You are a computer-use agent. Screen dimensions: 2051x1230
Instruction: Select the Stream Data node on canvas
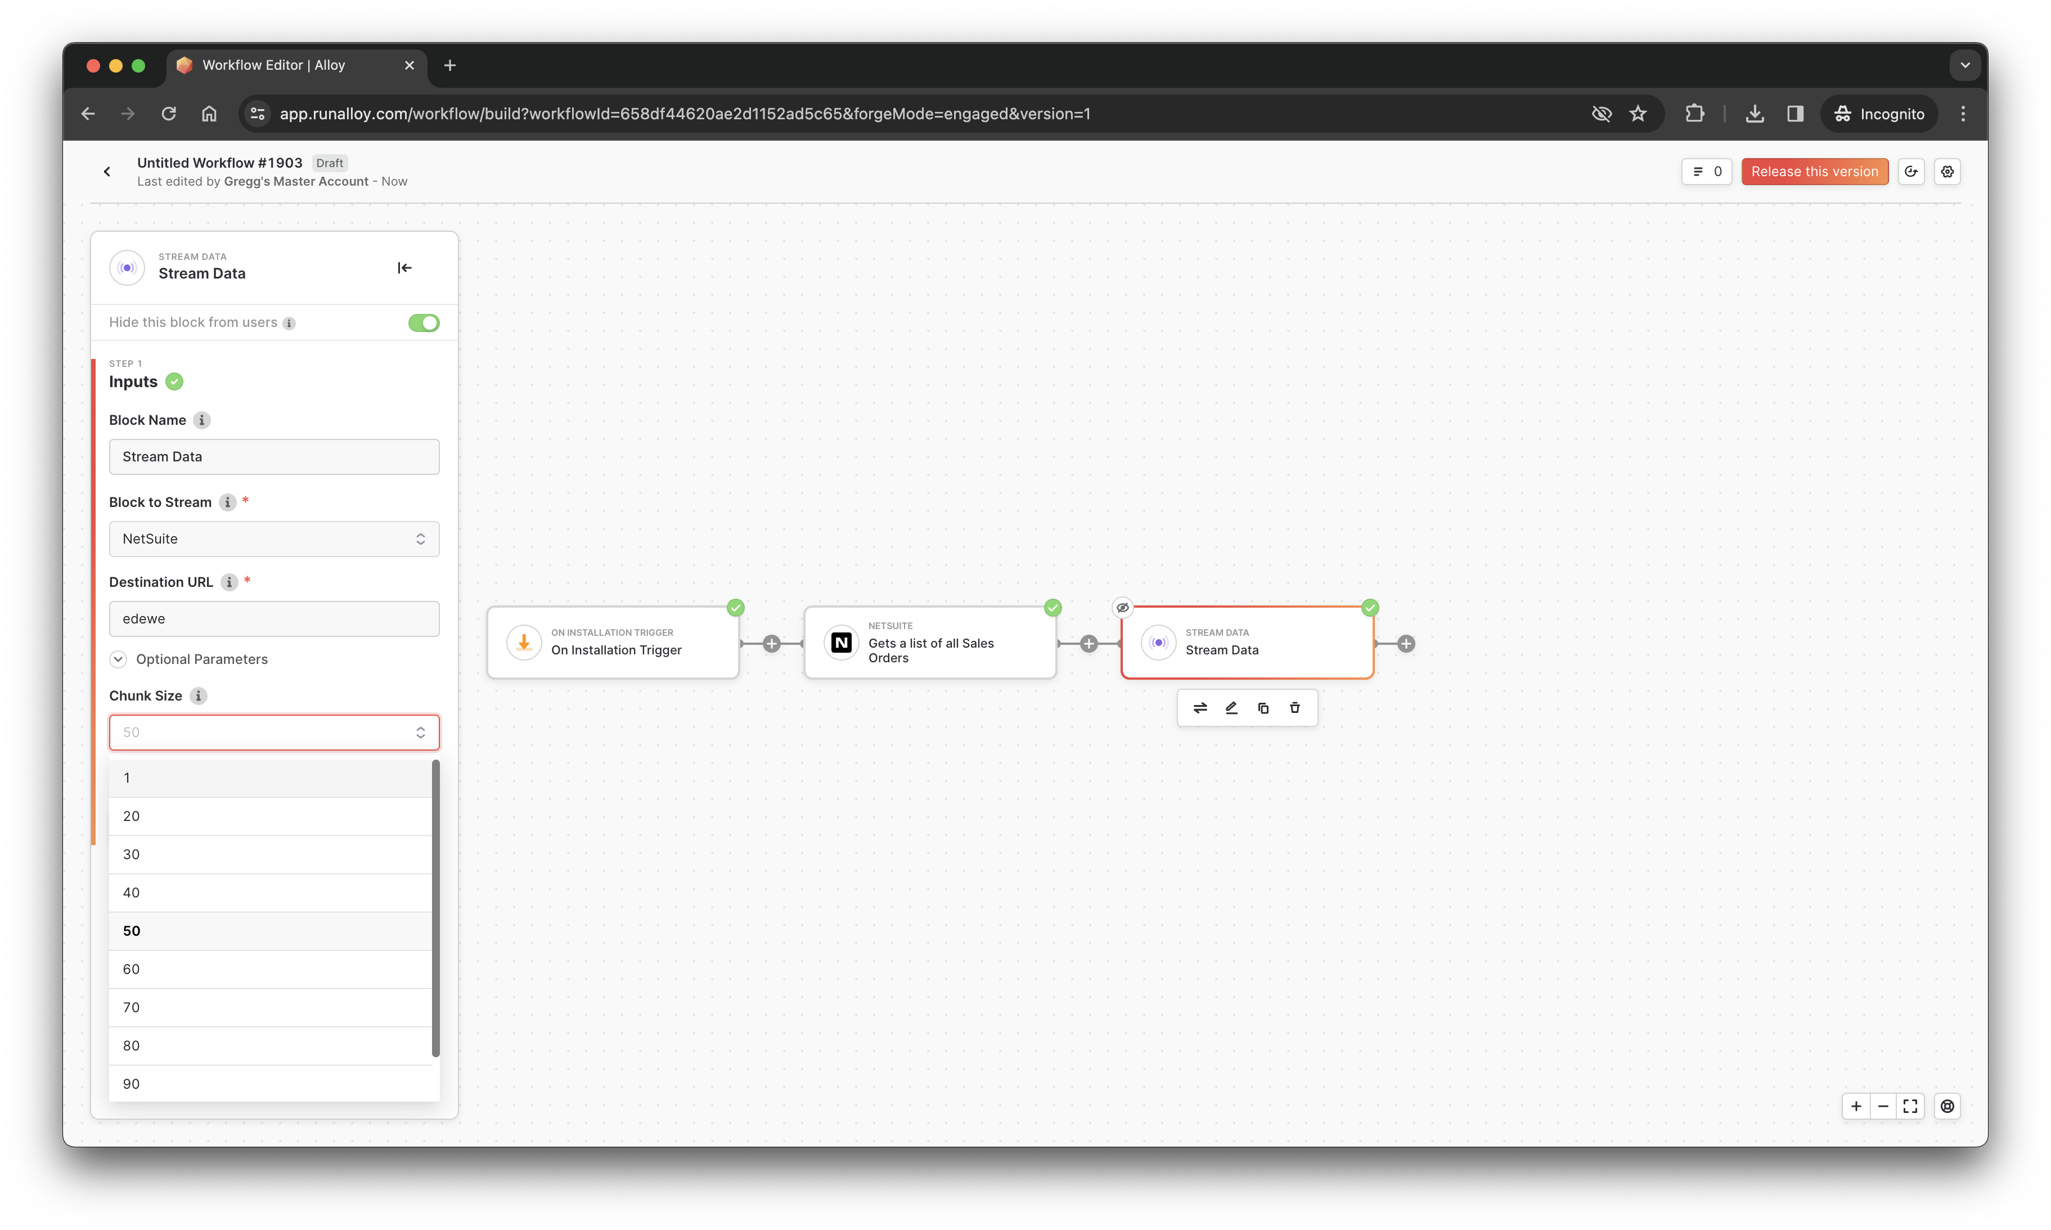tap(1247, 643)
